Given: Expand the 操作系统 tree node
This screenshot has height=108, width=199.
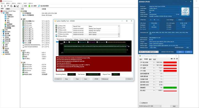Looking at the screenshot, I should click(2, 32).
